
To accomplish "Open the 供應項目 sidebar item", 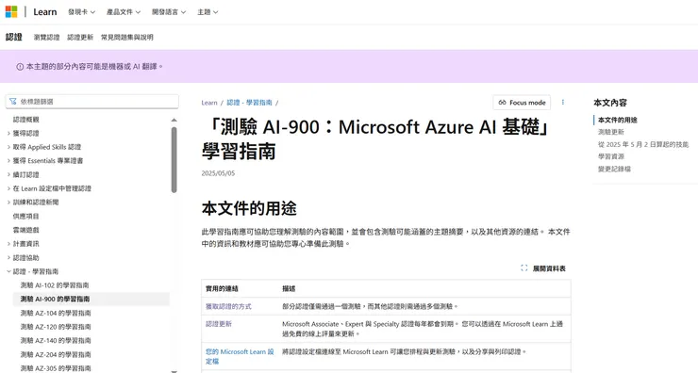I will pos(25,216).
